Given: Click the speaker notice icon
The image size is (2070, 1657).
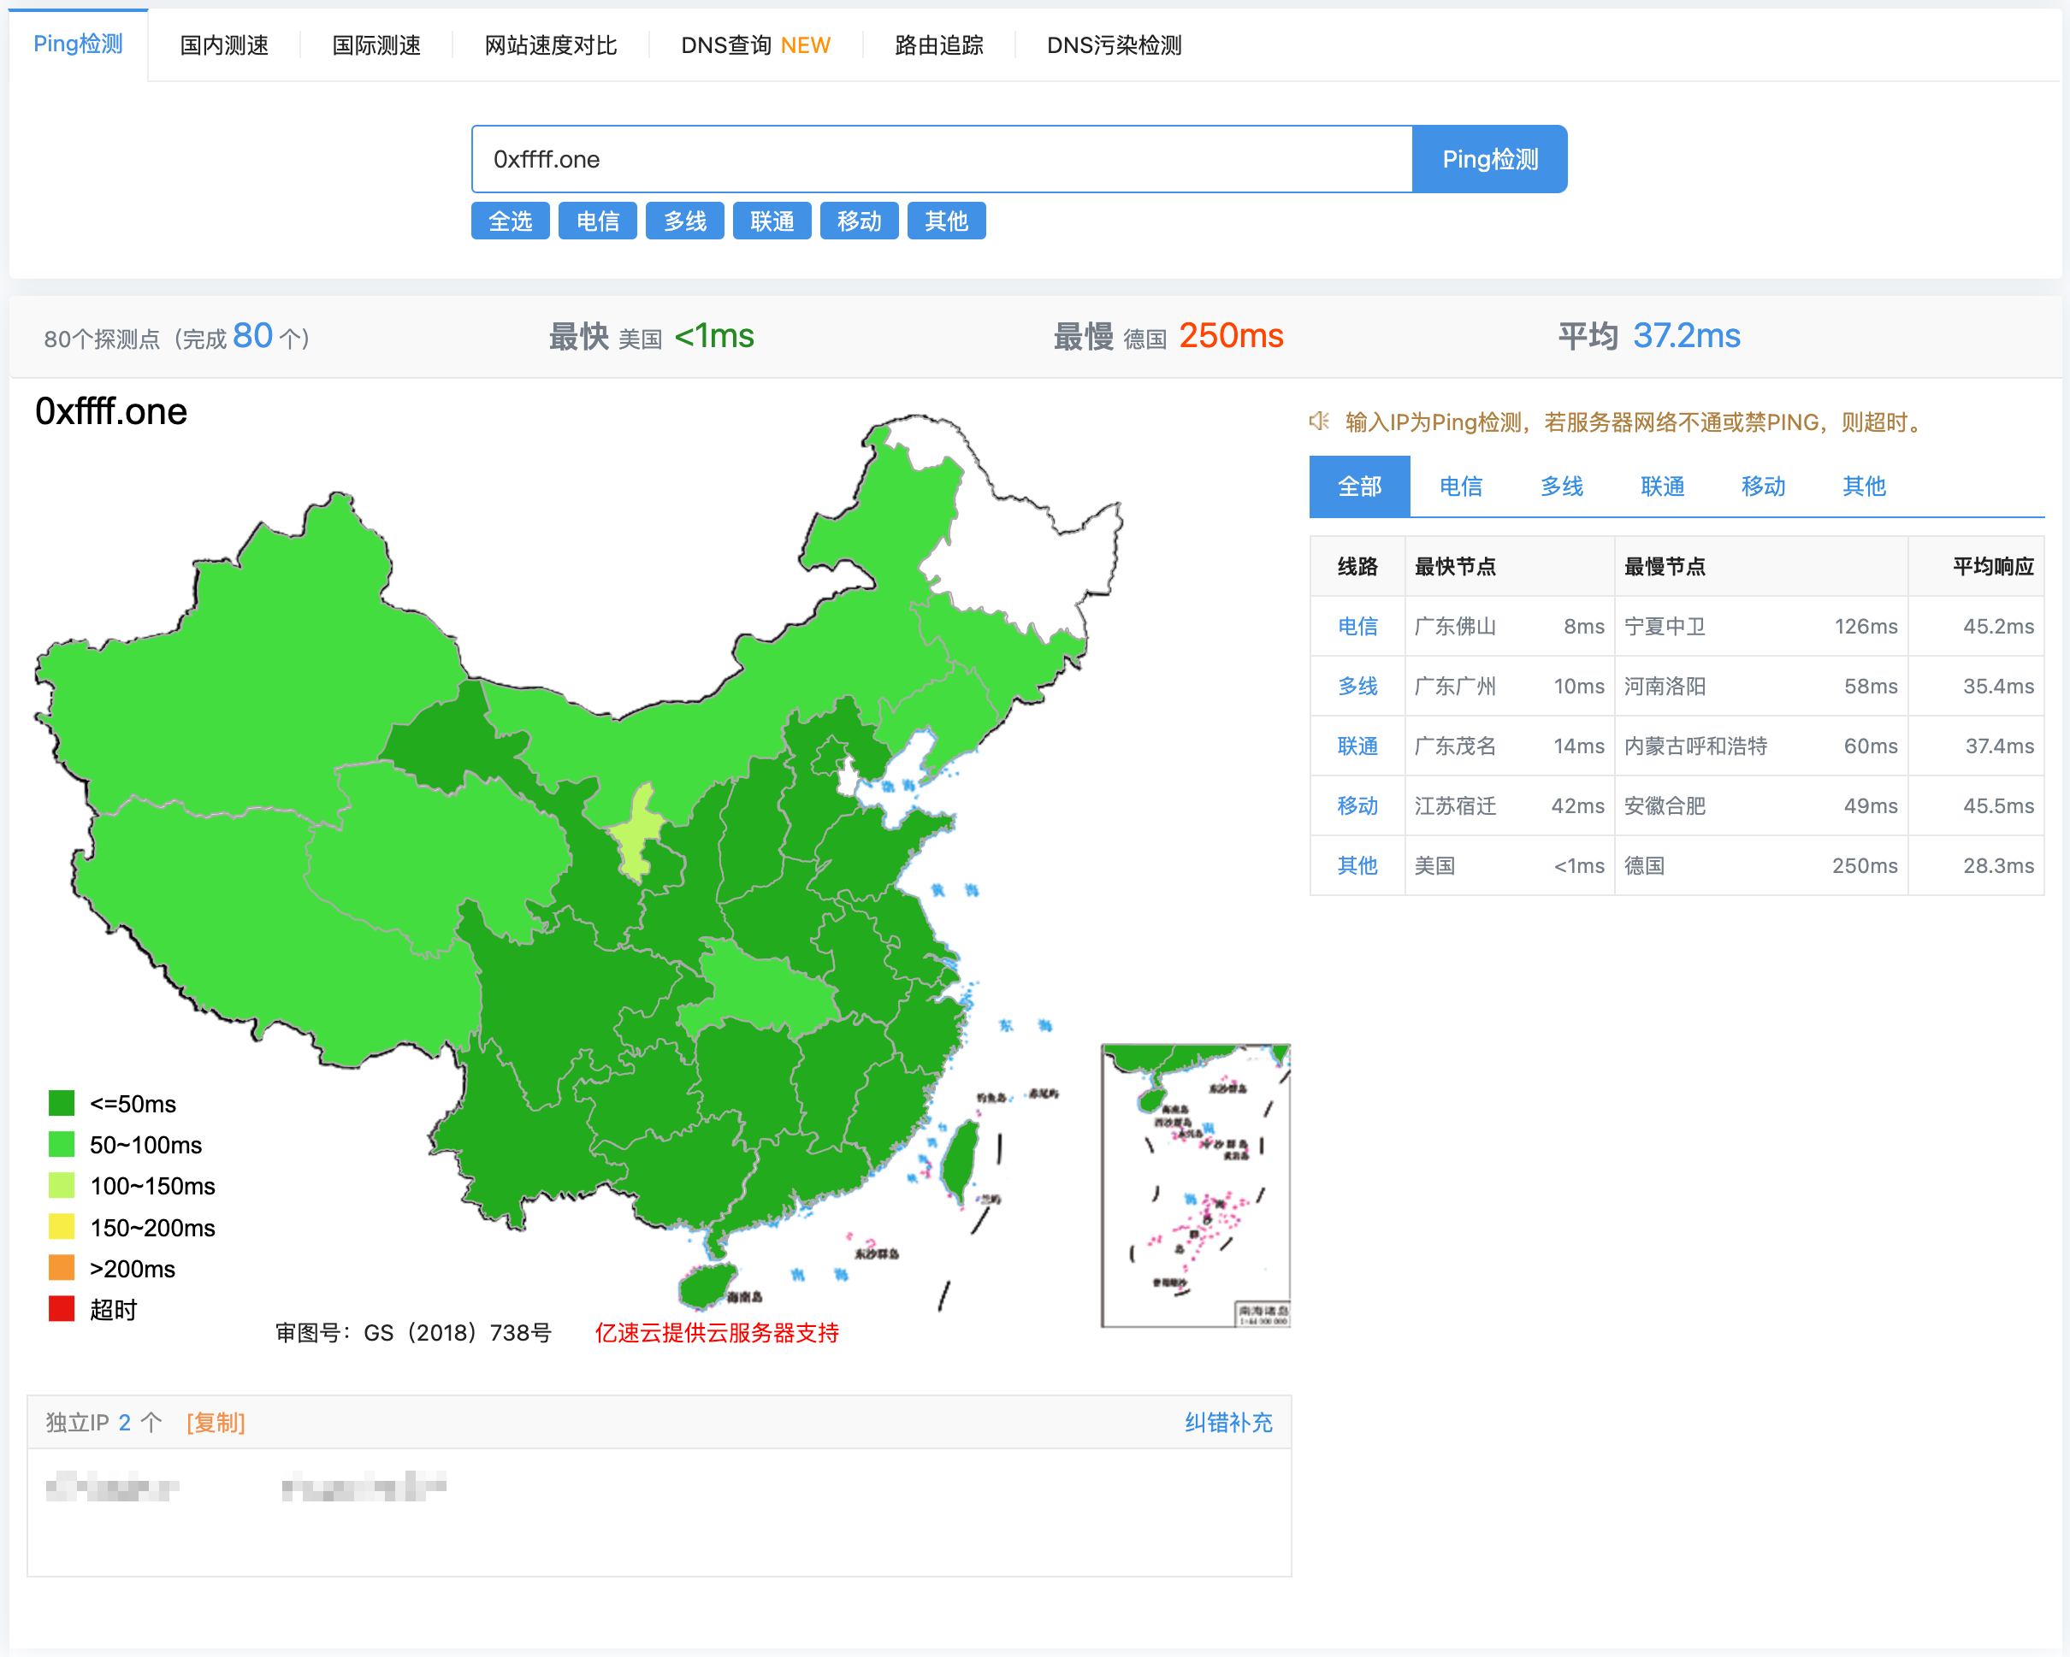Looking at the screenshot, I should pos(1319,422).
